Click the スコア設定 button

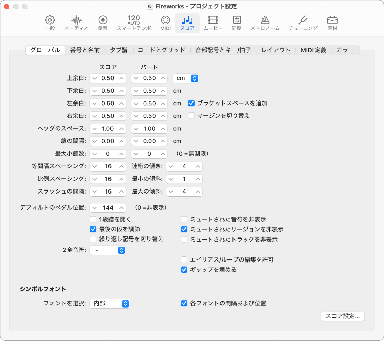pos(342,316)
